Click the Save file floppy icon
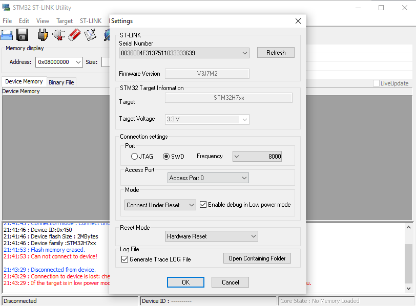The image size is (416, 306). [23, 35]
